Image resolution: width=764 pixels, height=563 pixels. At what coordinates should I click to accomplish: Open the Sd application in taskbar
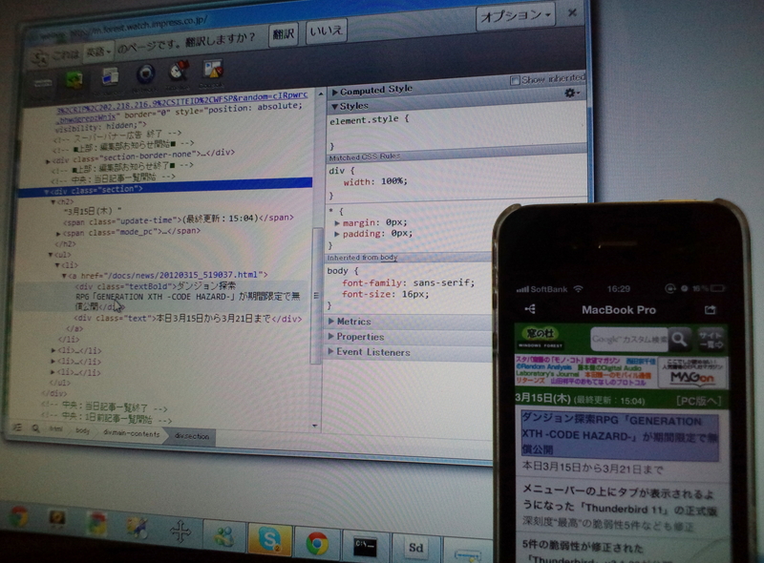pos(415,548)
